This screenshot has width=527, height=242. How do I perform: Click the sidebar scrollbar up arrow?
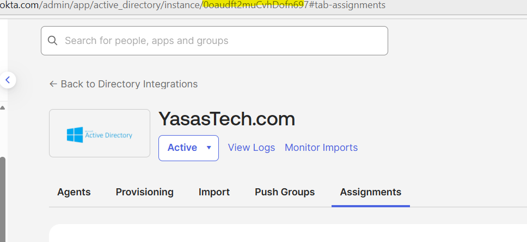pyautogui.click(x=3, y=107)
